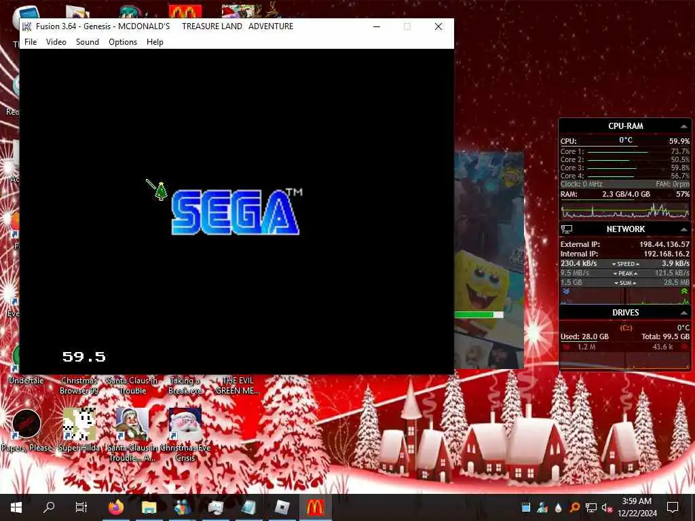Viewport: 695px width, 521px height.
Task: Close the Fusion emulator window
Action: tap(438, 26)
